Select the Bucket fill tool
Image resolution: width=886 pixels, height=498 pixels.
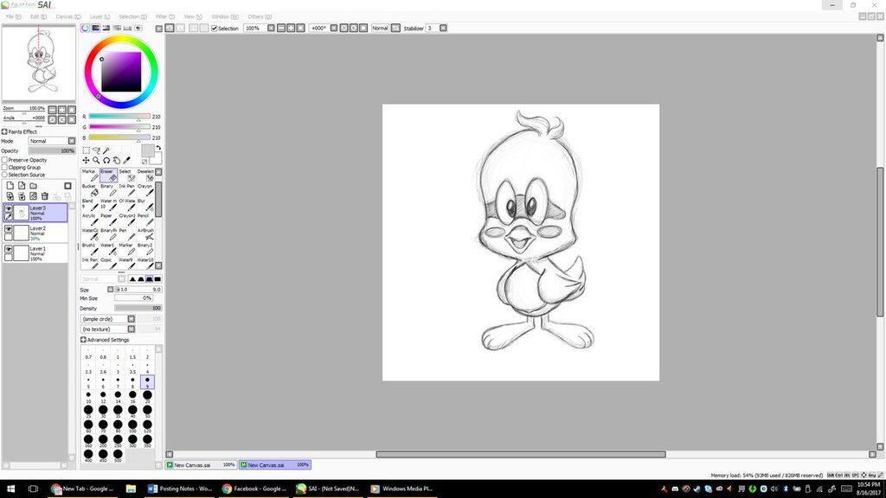coord(89,189)
